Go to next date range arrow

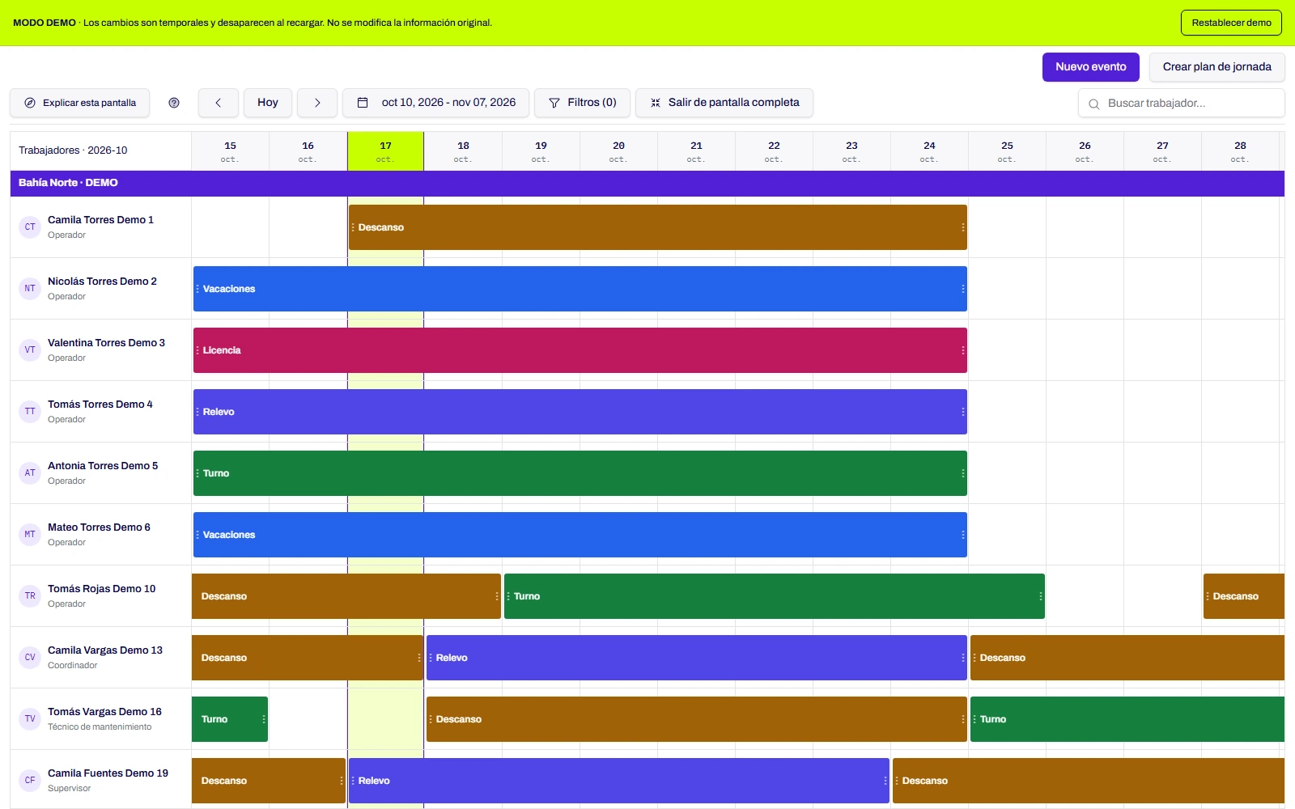point(317,103)
